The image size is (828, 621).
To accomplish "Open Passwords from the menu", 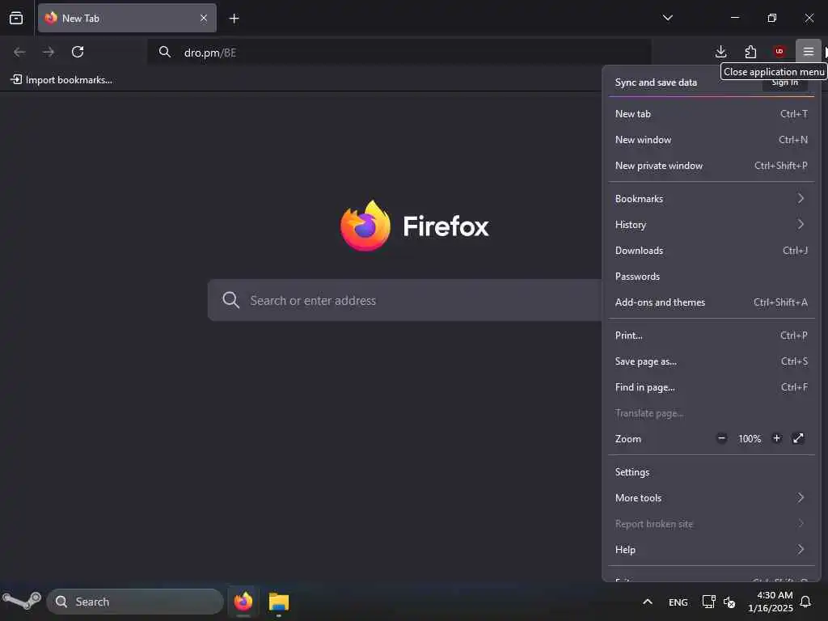I will 712,277.
